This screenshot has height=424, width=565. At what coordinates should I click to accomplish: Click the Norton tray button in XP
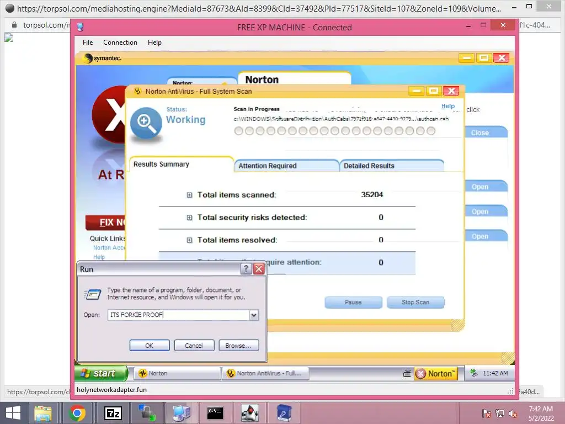pyautogui.click(x=436, y=374)
